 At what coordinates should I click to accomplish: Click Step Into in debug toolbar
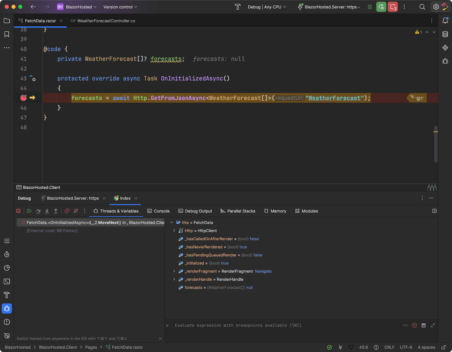click(47, 211)
